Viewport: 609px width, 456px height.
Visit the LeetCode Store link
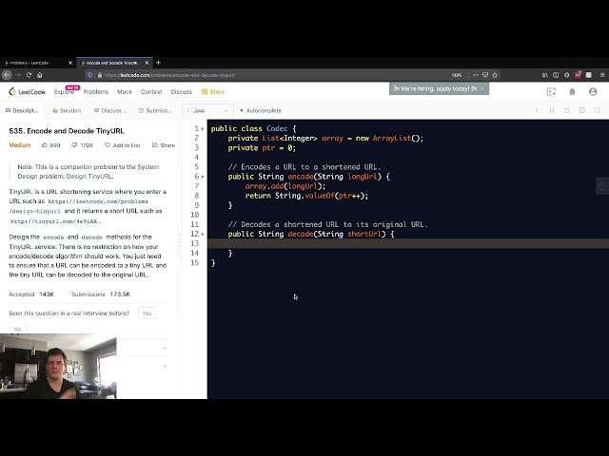tap(213, 92)
